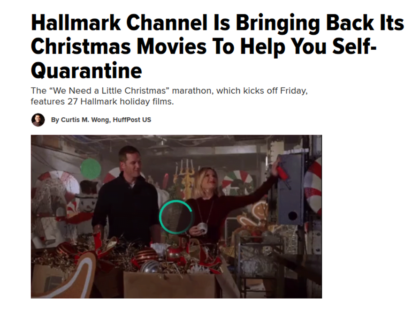This screenshot has width=412, height=332.
Task: Click the peppermint candy decoration at right edge
Action: [x=313, y=187]
